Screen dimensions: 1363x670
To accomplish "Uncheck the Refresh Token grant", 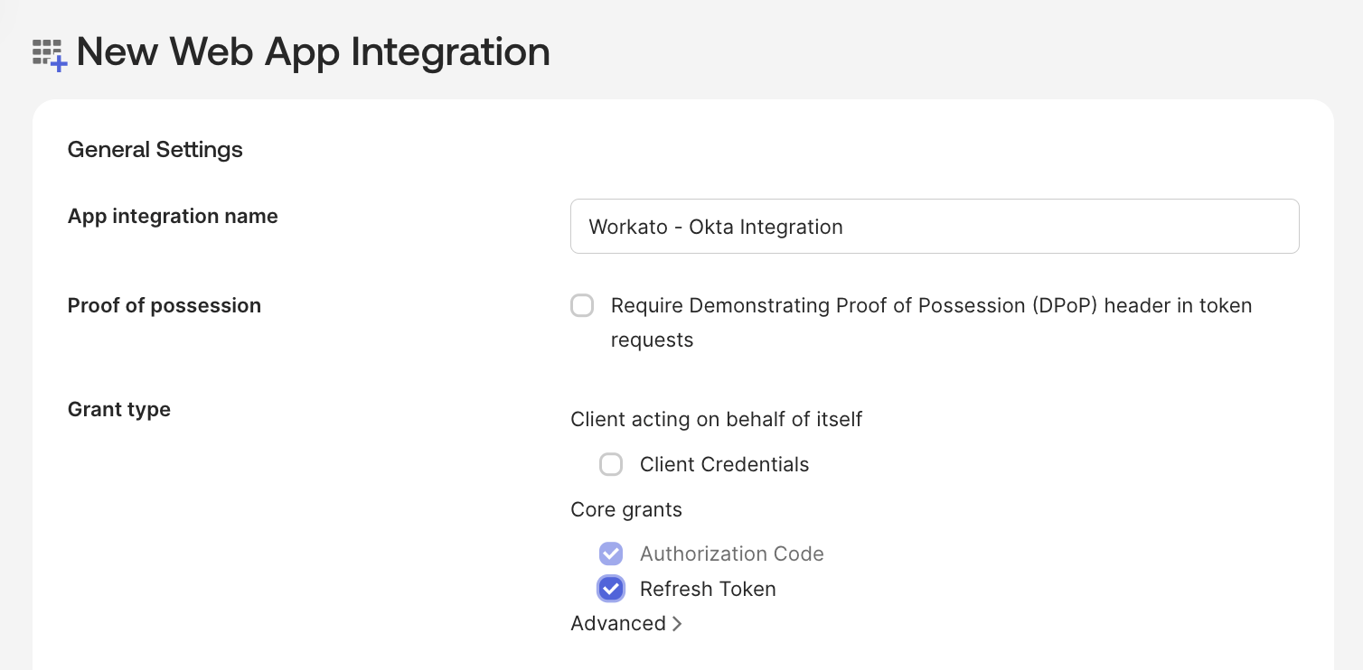I will tap(611, 588).
